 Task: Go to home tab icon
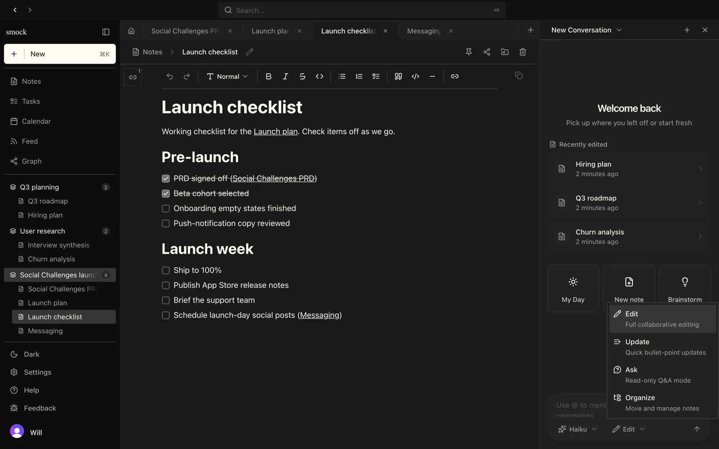click(131, 31)
